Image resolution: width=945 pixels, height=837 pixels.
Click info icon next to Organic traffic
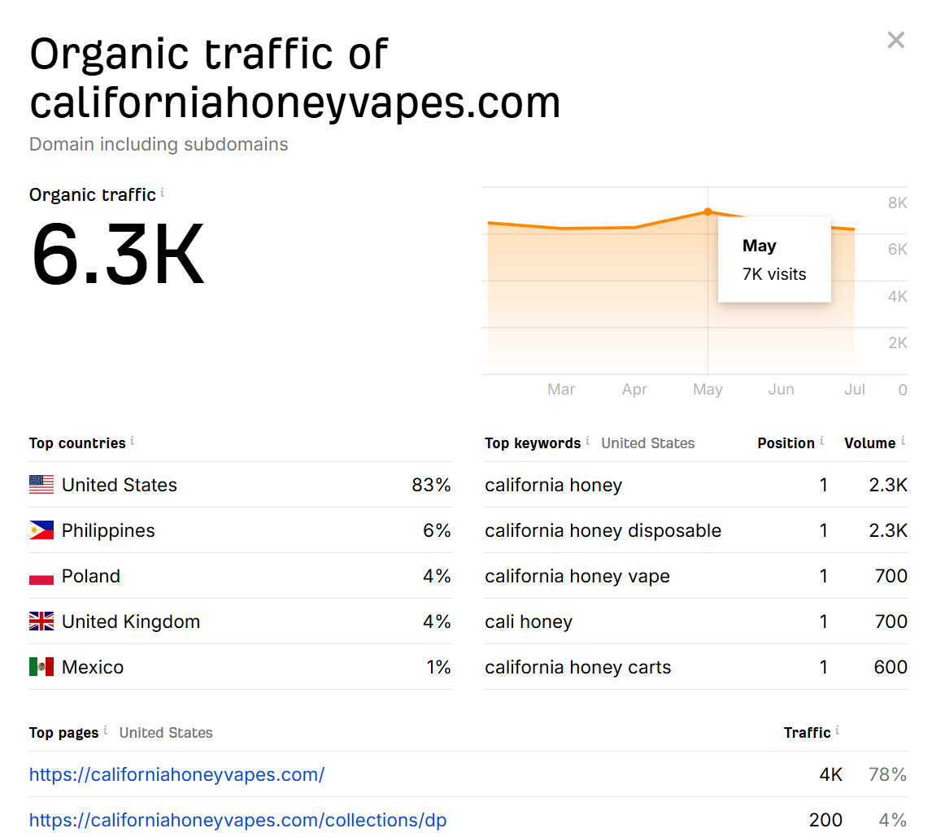click(163, 193)
